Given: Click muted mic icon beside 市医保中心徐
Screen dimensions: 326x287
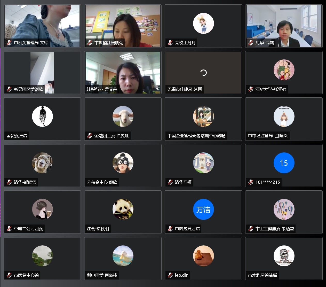Looking at the screenshot, I should (9, 275).
